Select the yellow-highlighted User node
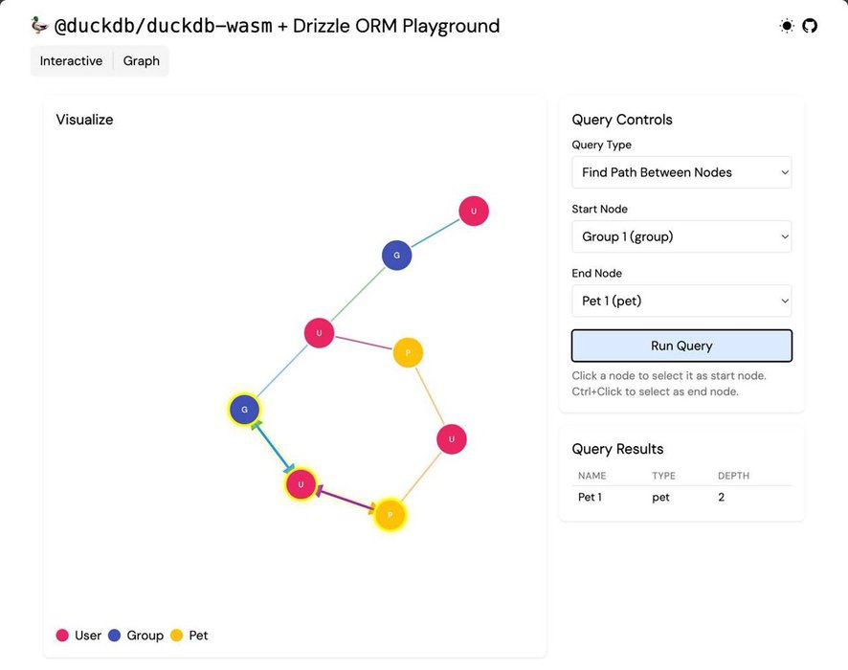 (301, 484)
